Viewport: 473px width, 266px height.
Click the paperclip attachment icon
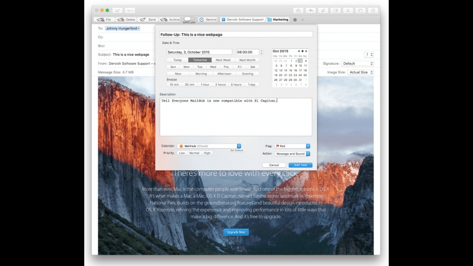[x=323, y=10]
